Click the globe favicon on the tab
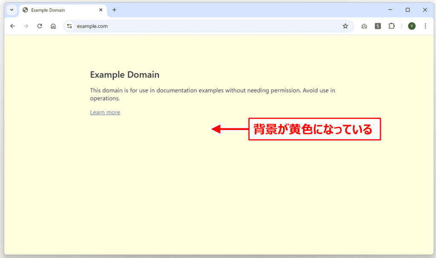 pos(25,10)
